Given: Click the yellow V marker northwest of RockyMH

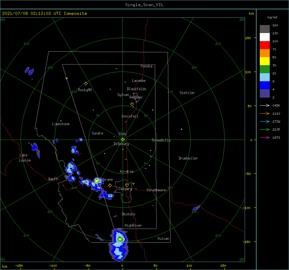Looking at the screenshot, I should pyautogui.click(x=67, y=78).
